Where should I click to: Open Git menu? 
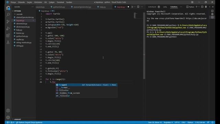(x=45, y=2)
